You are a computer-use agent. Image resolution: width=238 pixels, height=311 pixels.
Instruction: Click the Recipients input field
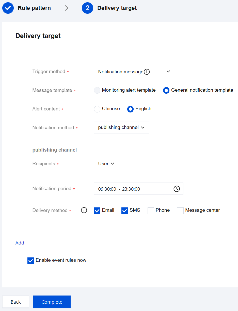pos(178,164)
